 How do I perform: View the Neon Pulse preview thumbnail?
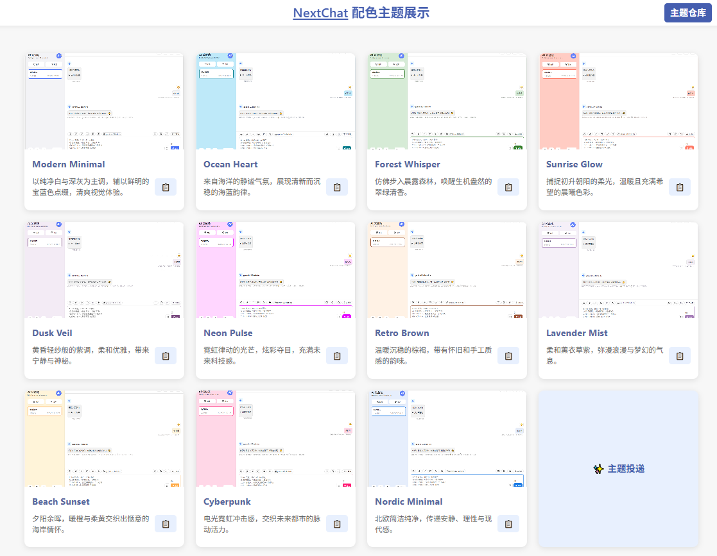click(276, 270)
